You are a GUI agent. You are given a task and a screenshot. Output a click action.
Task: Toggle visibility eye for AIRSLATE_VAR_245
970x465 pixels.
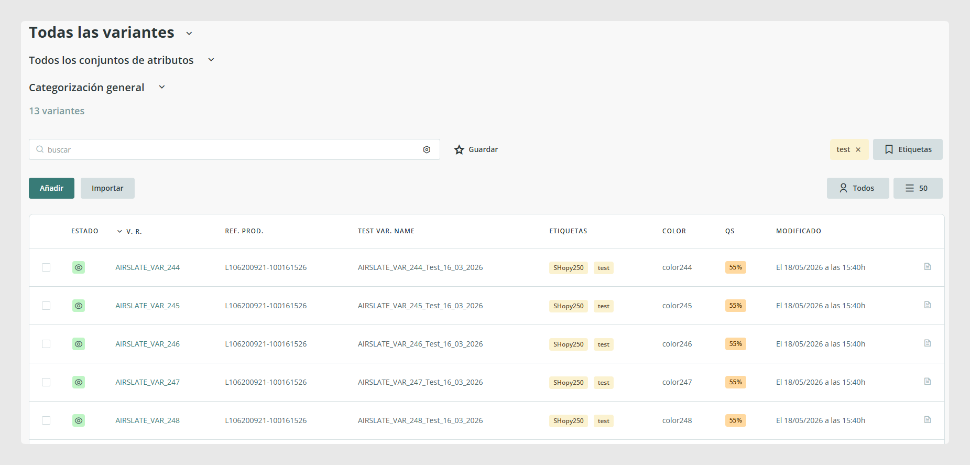[x=79, y=306]
